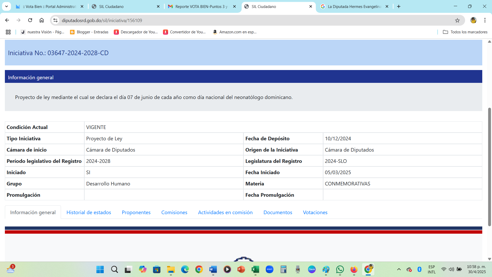
Task: Bookmark this page with star icon
Action: (x=457, y=20)
